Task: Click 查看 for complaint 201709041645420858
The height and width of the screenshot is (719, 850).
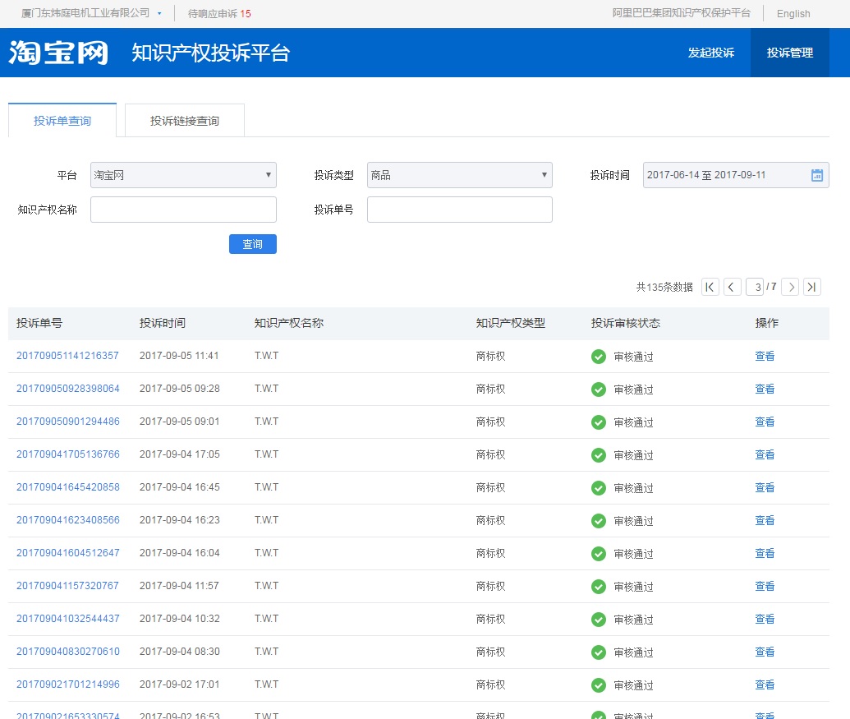Action: click(x=765, y=487)
